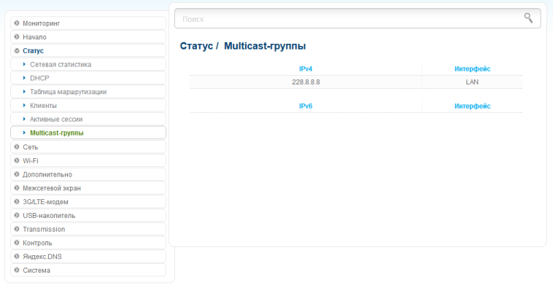Click the Интерфейс header beside IPv4
This screenshot has height=288, width=553.
coord(472,69)
